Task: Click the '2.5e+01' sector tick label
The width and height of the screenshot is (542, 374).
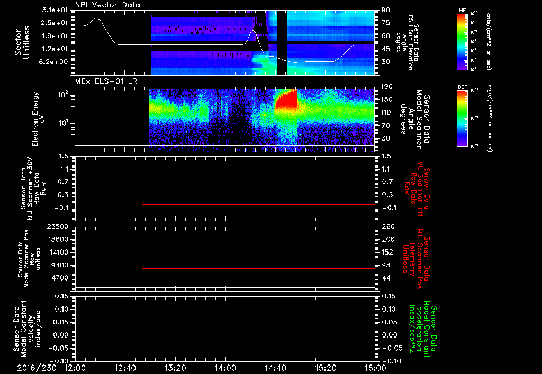Action: (56, 23)
